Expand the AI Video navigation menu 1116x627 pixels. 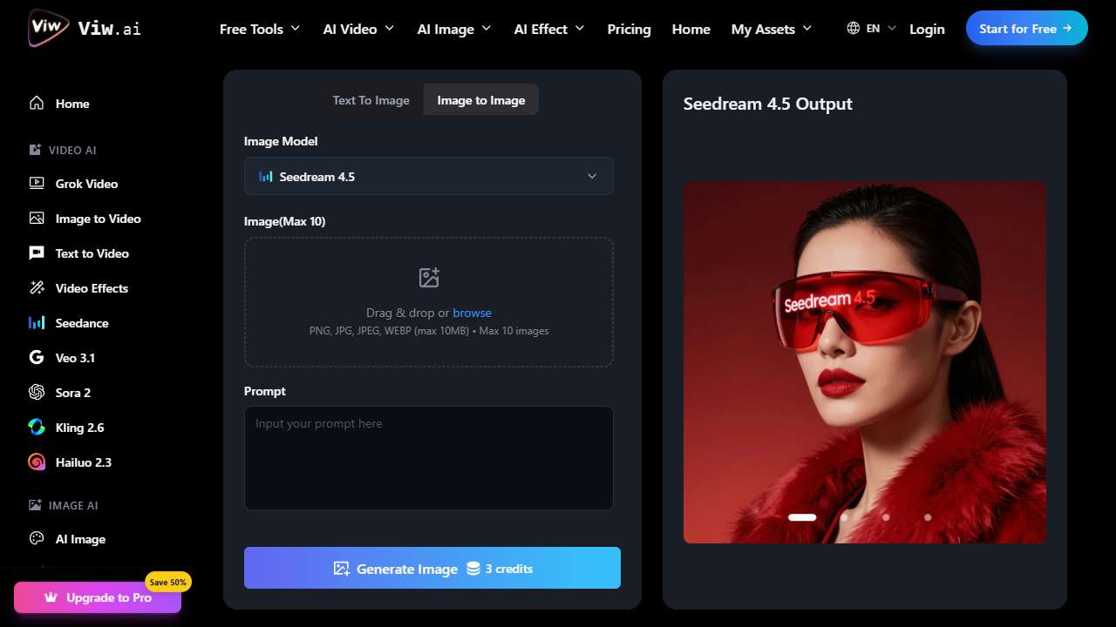(358, 29)
